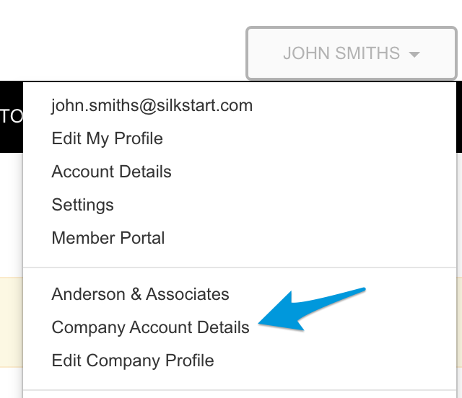Image resolution: width=462 pixels, height=398 pixels.
Task: Open Edit My Profile
Action: 107,138
